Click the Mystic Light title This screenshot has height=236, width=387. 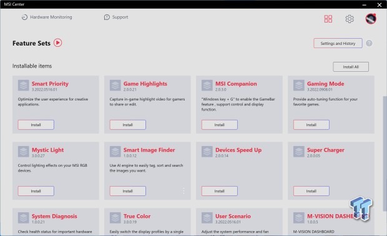[47, 150]
